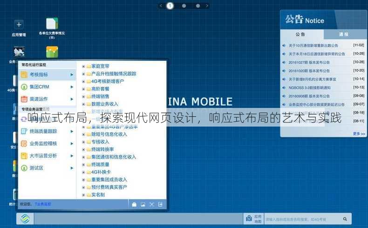Open the 各单位欠费率情况 document icon
This screenshot has width=368, height=228.
click(52, 24)
